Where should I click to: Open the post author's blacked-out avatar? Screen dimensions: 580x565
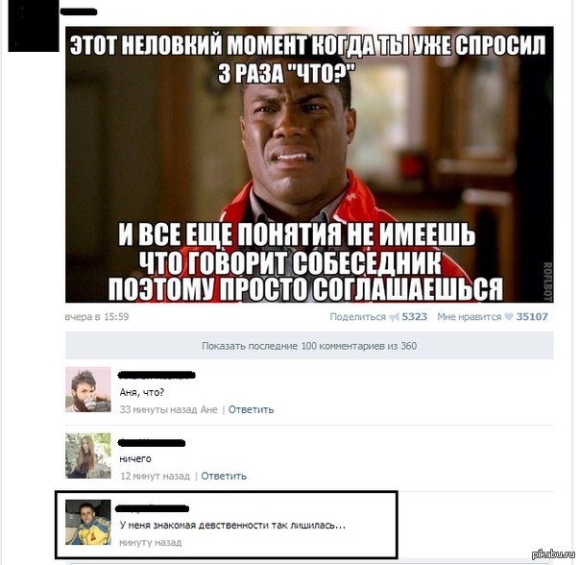[x=34, y=27]
